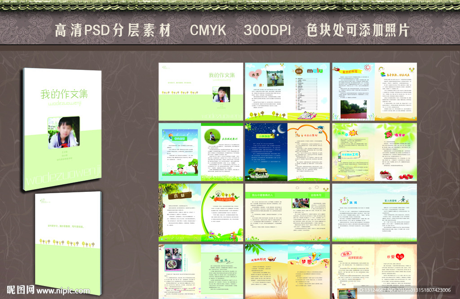This screenshot has width=460, height=299.
Task: Click the 跳绳 heading
Action: click(x=353, y=202)
